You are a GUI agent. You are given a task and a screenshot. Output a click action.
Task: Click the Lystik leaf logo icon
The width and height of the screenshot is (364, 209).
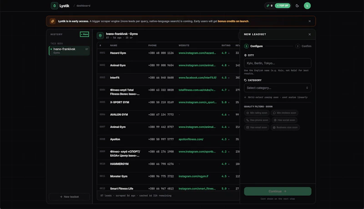(54, 5)
